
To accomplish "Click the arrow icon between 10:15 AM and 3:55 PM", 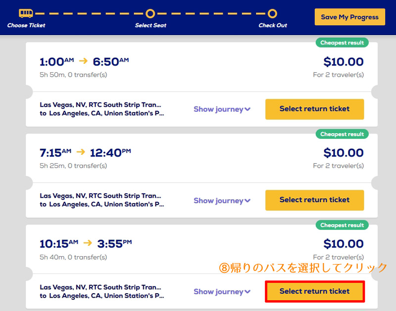I will (x=88, y=243).
